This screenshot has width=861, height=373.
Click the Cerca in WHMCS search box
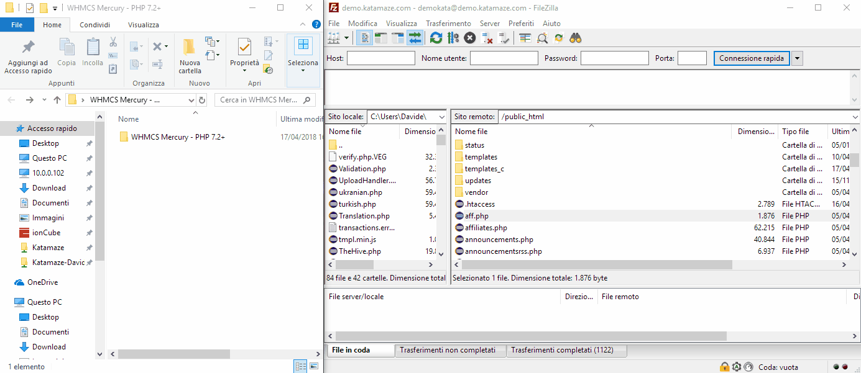point(264,100)
